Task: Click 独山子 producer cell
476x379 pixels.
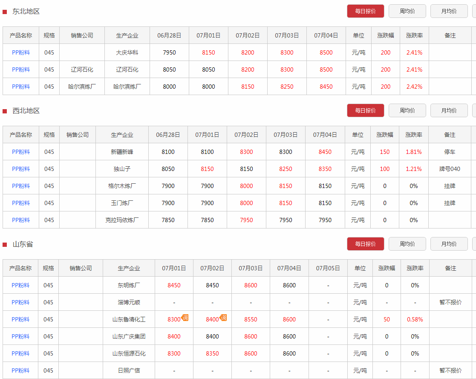Action: [x=122, y=169]
